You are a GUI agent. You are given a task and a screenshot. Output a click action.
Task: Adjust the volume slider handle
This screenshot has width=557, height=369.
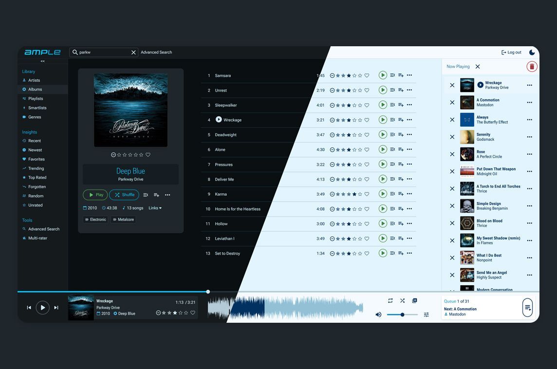[403, 314]
